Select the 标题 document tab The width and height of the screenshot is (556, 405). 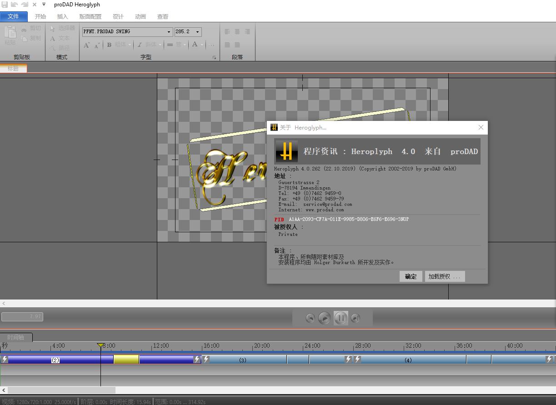click(x=14, y=68)
